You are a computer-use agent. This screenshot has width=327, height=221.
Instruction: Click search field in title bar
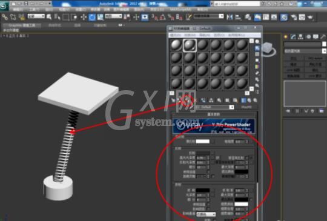coord(237,4)
